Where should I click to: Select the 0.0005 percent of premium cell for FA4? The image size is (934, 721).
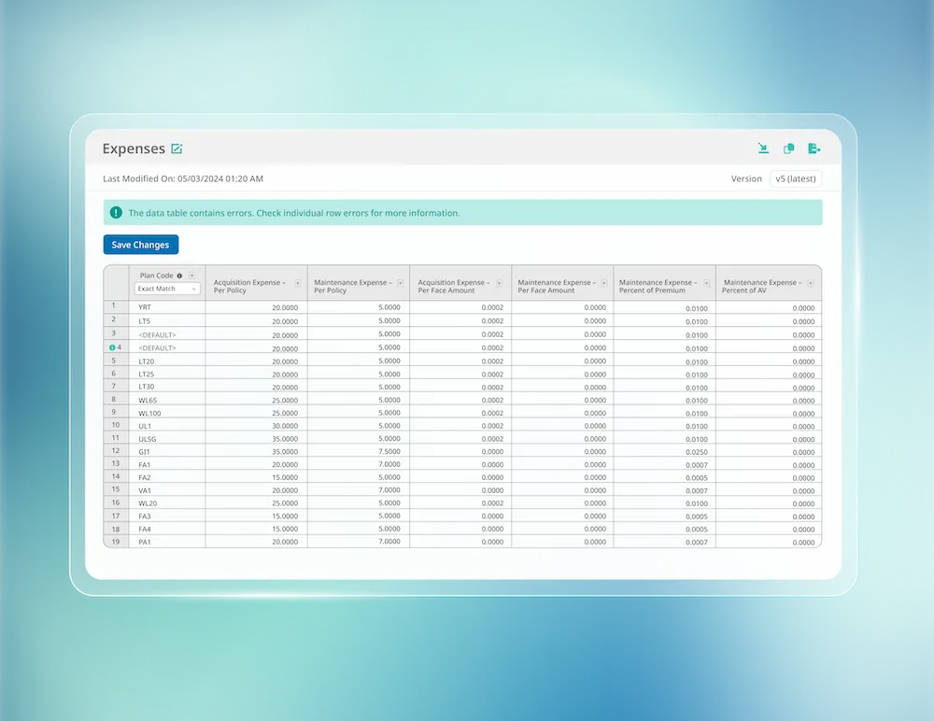coord(665,530)
